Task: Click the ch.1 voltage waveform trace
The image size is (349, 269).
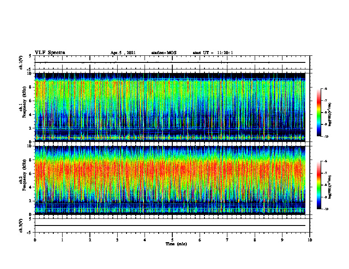Action: 170,62
